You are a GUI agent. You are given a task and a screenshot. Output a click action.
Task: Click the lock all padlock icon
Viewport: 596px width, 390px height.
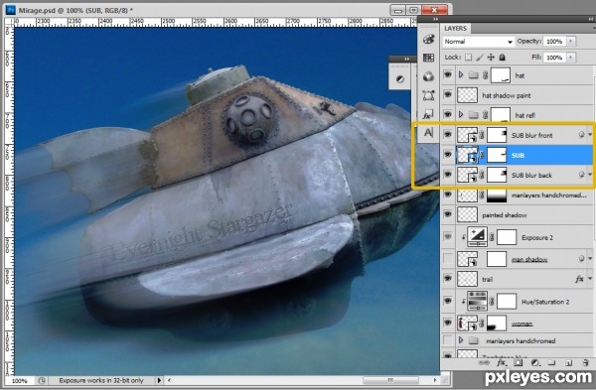[x=502, y=58]
